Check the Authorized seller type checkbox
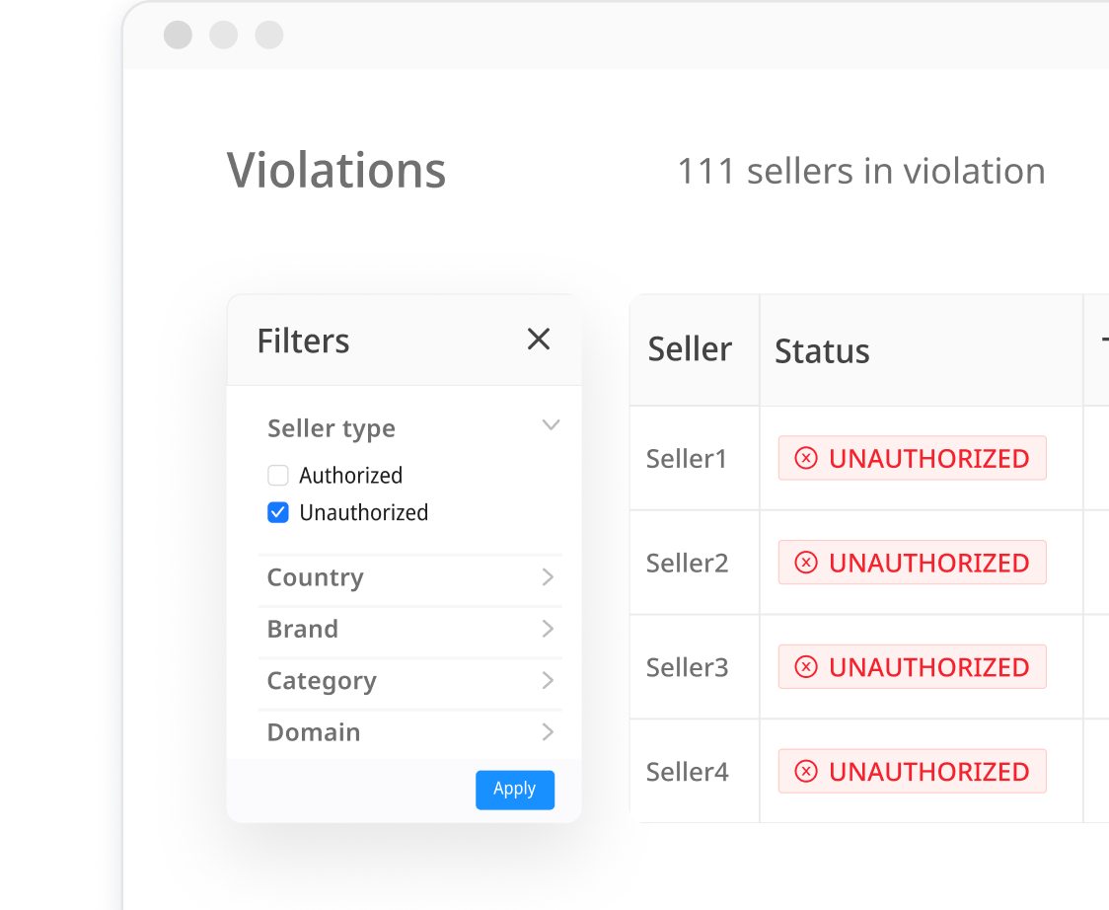Image resolution: width=1109 pixels, height=910 pixels. (x=278, y=476)
